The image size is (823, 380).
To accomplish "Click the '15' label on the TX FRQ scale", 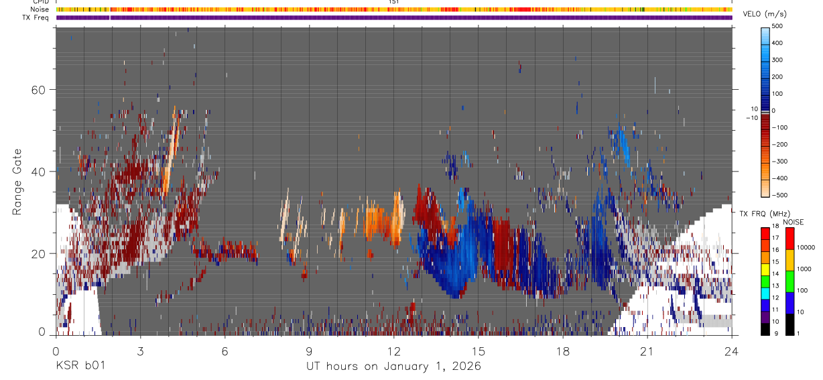I will point(776,263).
